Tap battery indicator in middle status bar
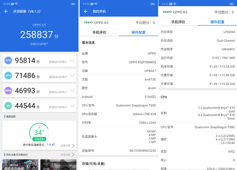The height and width of the screenshot is (170, 237). click(152, 4)
